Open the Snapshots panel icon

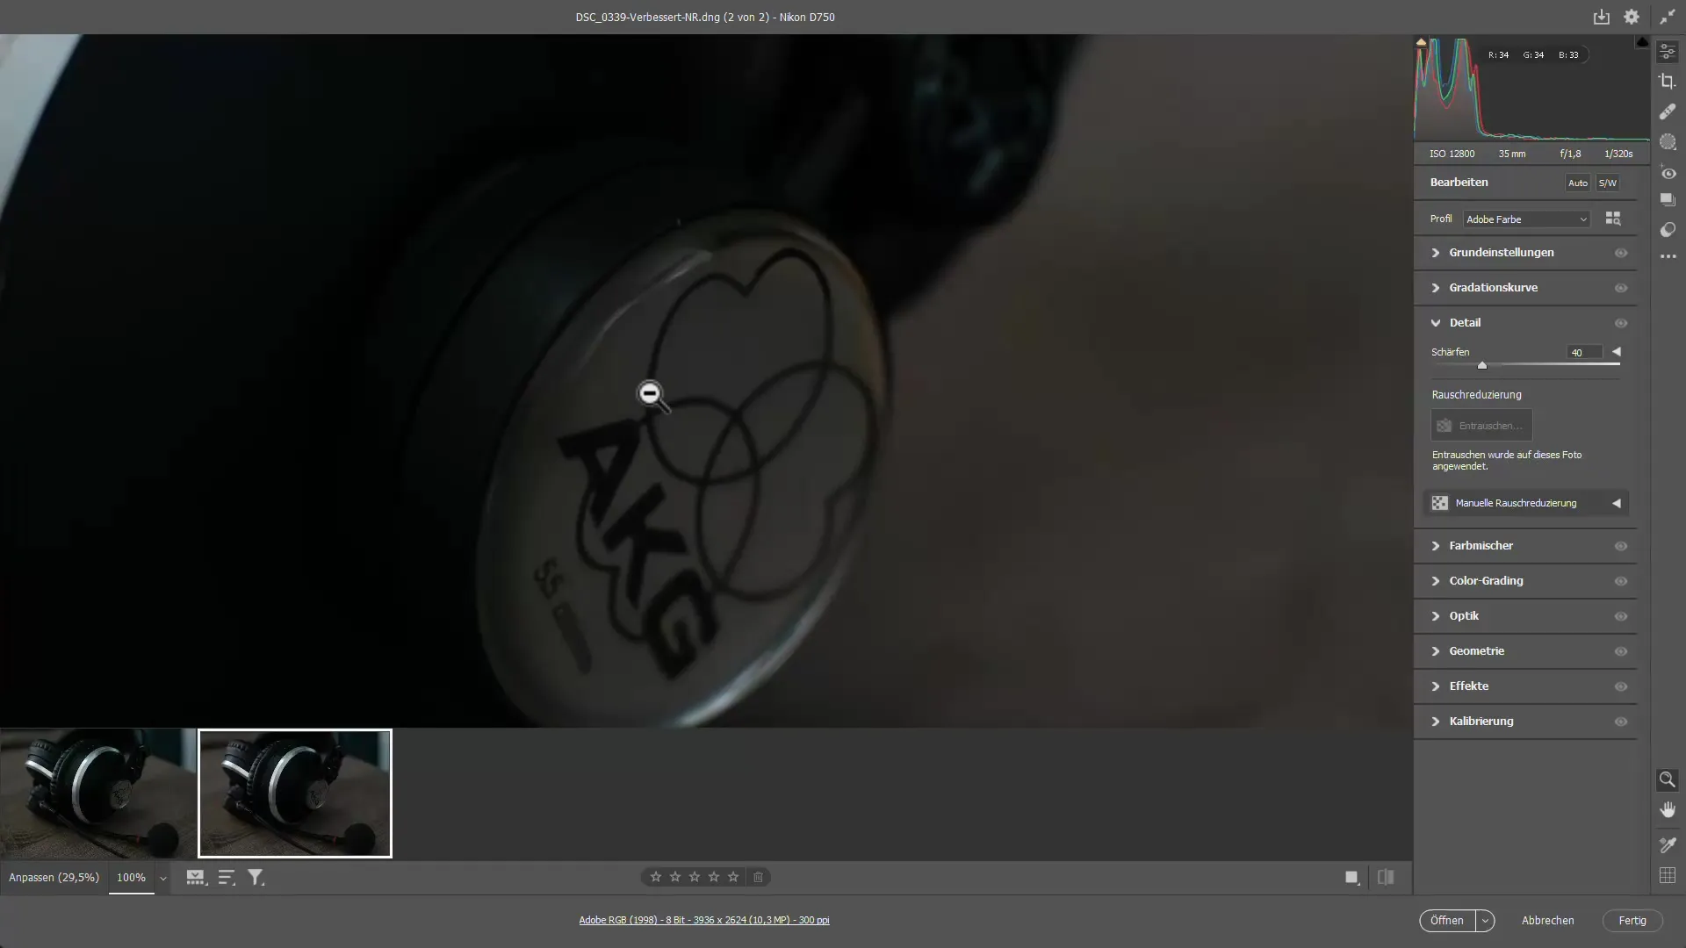[1668, 200]
